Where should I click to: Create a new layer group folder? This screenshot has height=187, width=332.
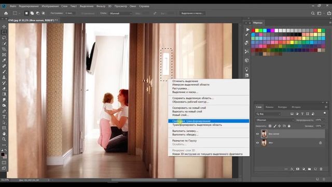[x=310, y=169]
